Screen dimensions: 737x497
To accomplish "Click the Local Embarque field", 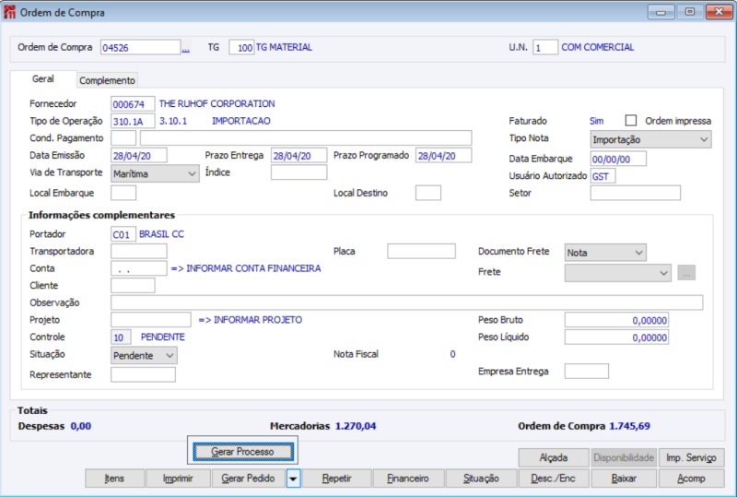I will point(123,193).
